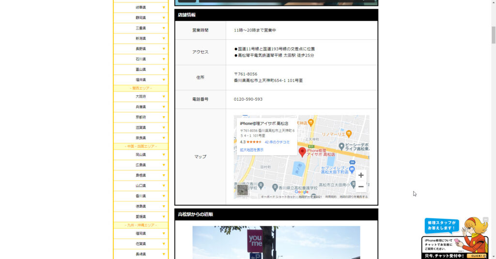Click the 11時～20時まで営業中 hours text
This screenshot has width=496, height=259.
[255, 30]
